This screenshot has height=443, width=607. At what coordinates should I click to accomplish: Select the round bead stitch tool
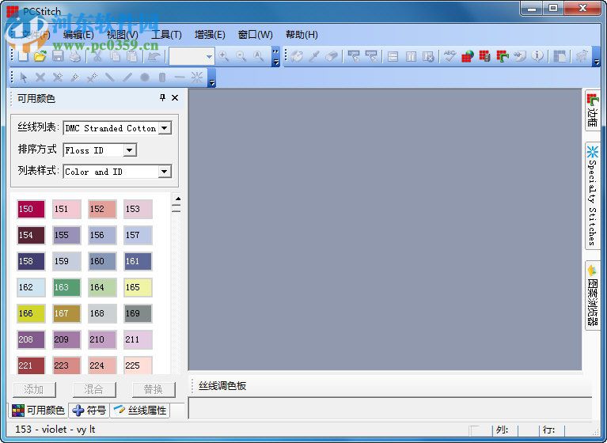click(x=145, y=78)
